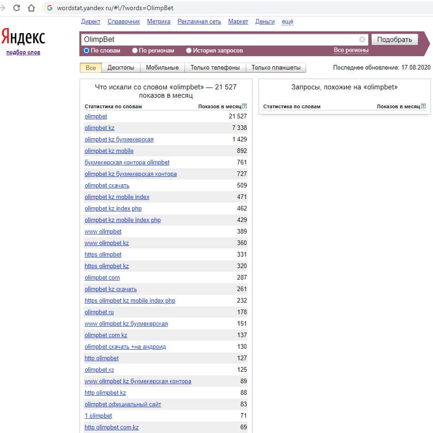Expand the ещё menu in top navigation
The width and height of the screenshot is (433, 433).
click(x=287, y=22)
